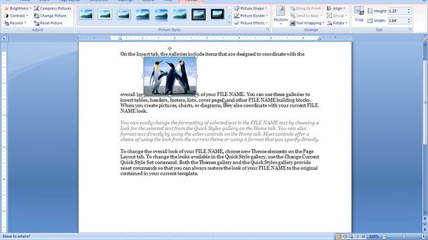The height and width of the screenshot is (240, 428).
Task: Apply the fourth picture style with shadow
Action: tap(142, 14)
